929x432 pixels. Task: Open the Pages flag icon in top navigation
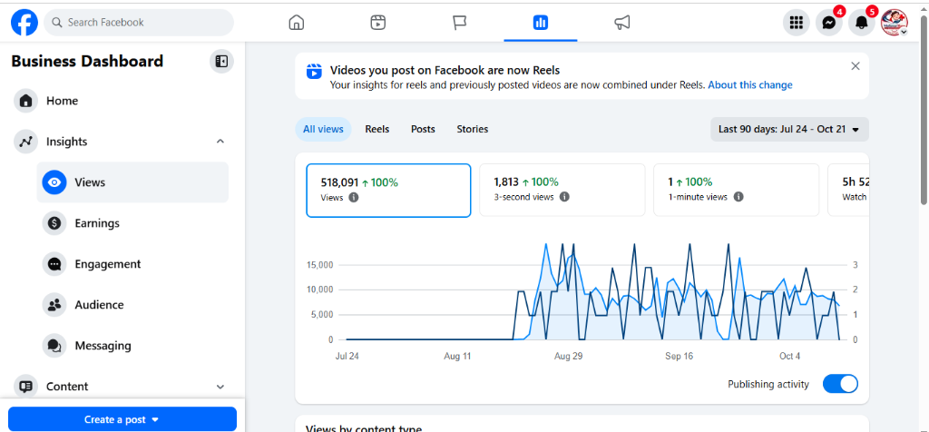tap(460, 23)
